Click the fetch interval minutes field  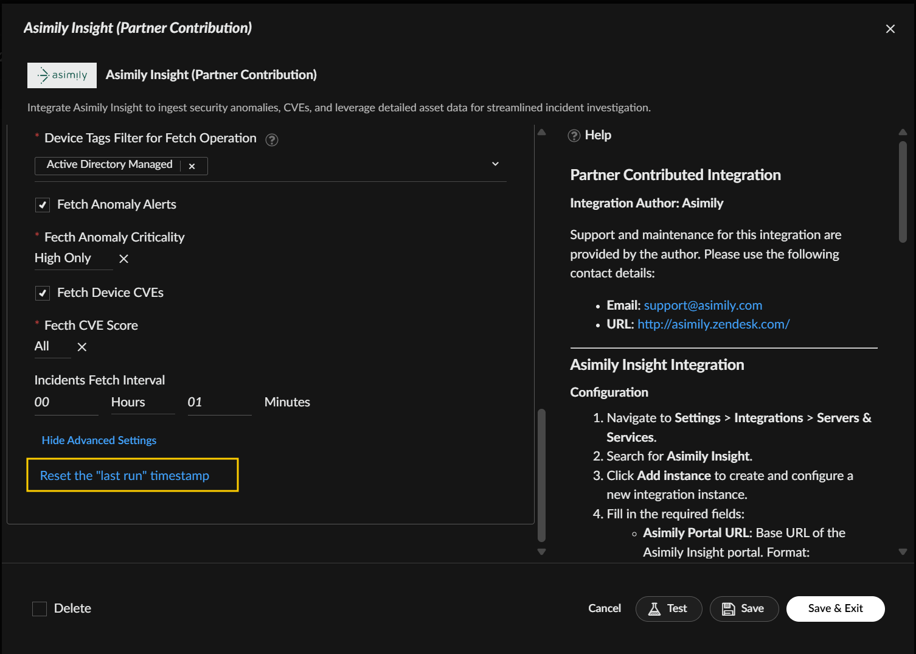click(x=218, y=403)
